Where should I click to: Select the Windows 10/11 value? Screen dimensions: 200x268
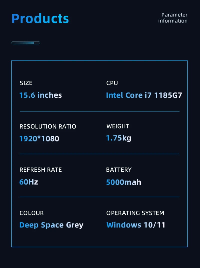click(136, 225)
